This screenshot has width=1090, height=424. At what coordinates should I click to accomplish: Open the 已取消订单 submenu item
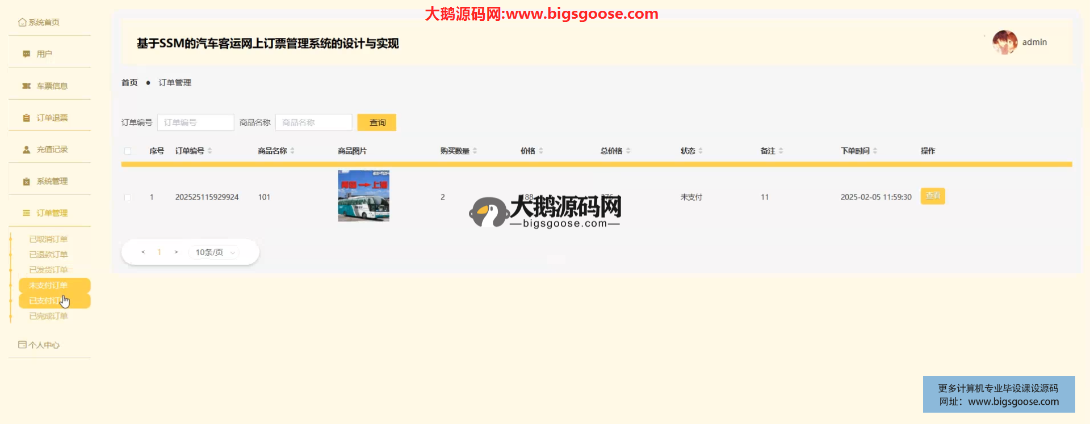click(48, 239)
